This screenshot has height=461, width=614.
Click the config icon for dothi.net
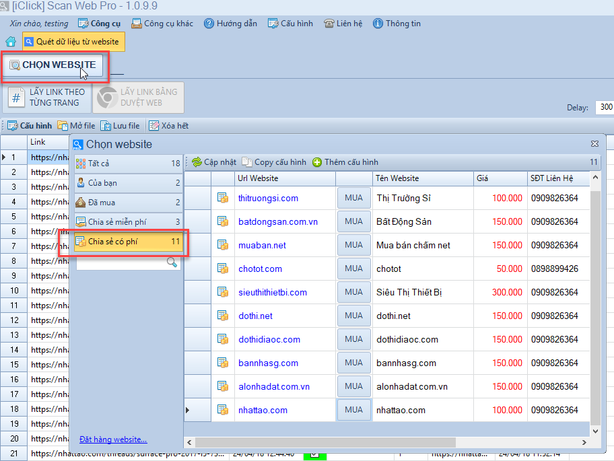(x=223, y=316)
